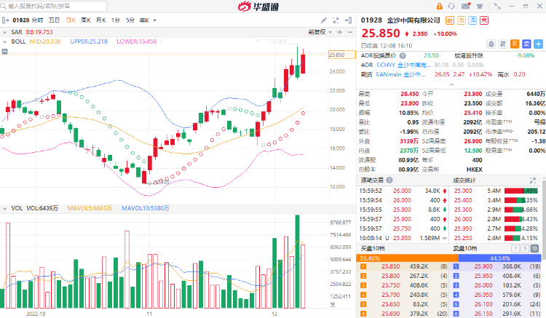Select the 周K chart tab
This screenshot has height=318, width=546.
86,20
